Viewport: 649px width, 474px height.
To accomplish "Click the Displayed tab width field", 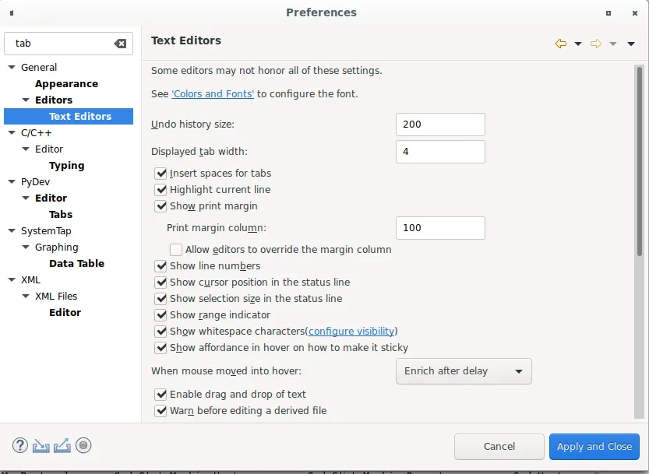I will [440, 152].
